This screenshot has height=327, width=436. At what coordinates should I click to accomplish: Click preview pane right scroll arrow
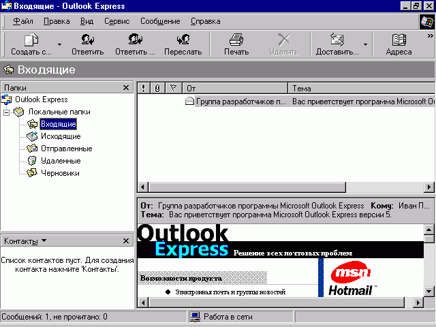(418, 302)
